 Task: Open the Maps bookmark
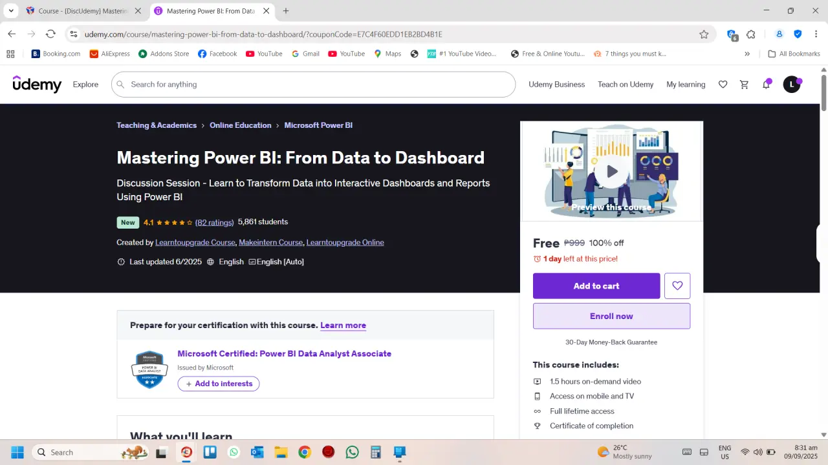pos(387,54)
